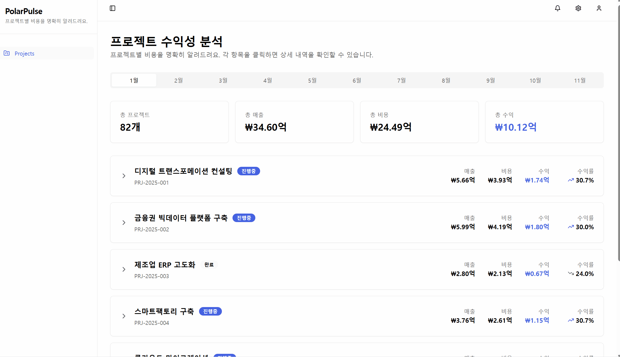620x357 pixels.
Task: Expand 금융권 빅데이터 플랫폼 구축 row chevron
Action: [x=124, y=223]
